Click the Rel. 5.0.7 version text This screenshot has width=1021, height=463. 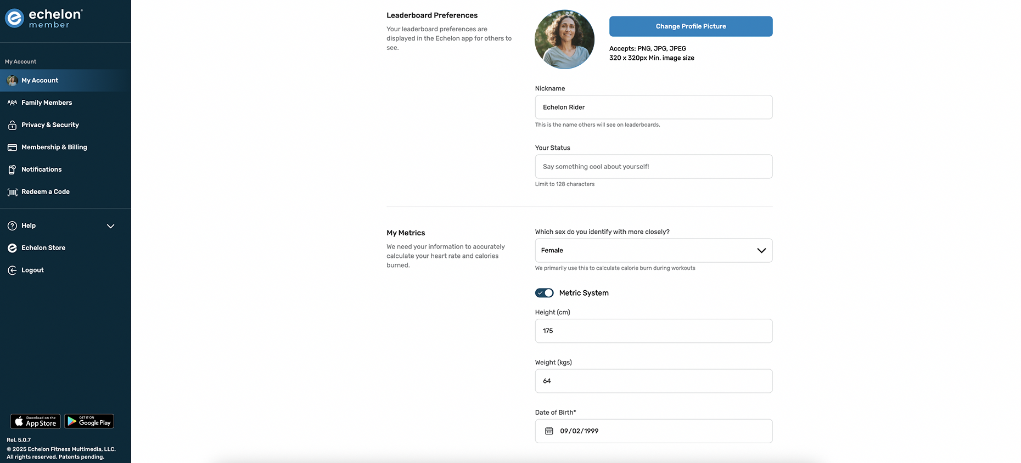(x=19, y=440)
